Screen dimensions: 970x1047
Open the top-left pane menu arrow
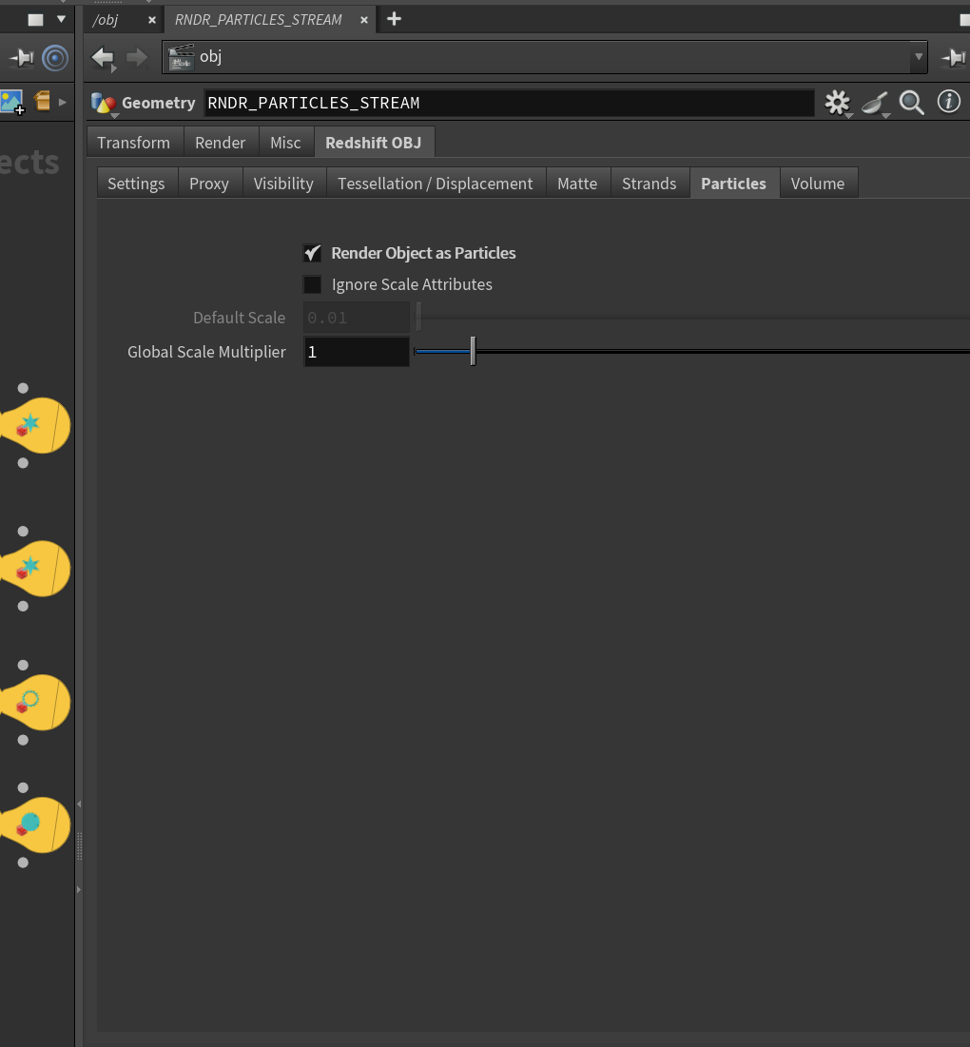point(61,19)
